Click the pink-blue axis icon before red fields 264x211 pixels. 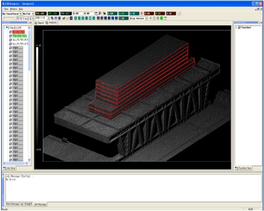coord(141,13)
